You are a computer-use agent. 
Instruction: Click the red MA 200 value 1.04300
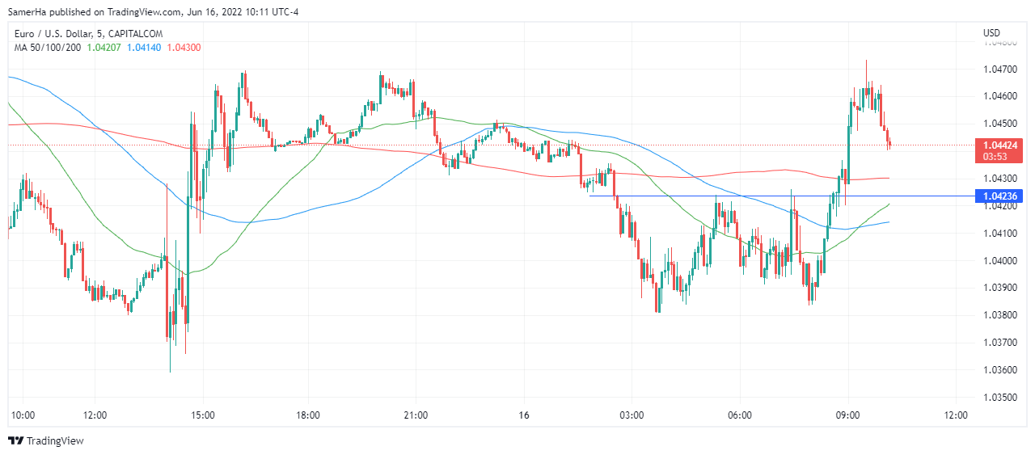184,48
